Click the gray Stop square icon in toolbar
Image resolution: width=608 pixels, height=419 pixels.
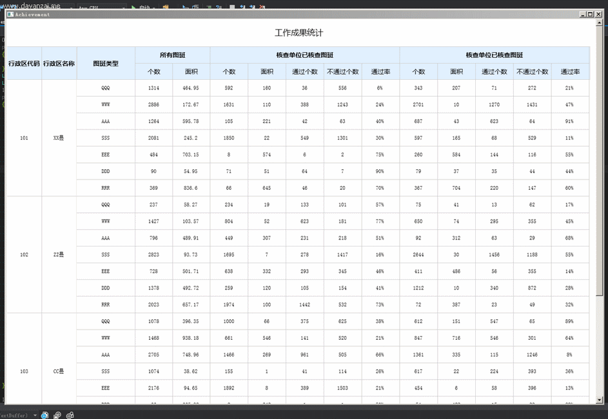(231, 5)
